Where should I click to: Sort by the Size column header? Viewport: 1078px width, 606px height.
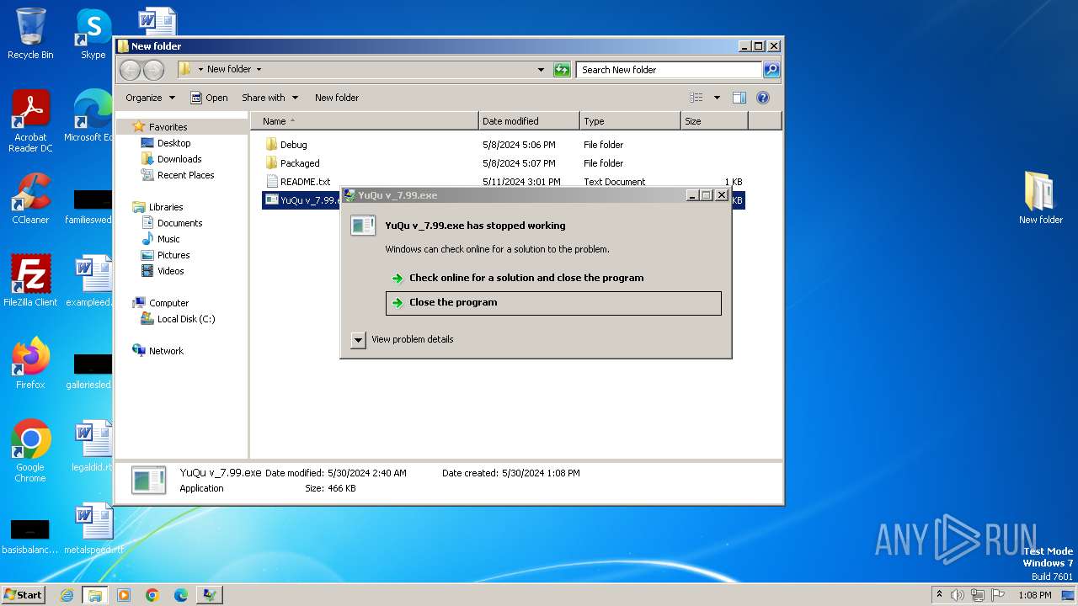point(714,121)
